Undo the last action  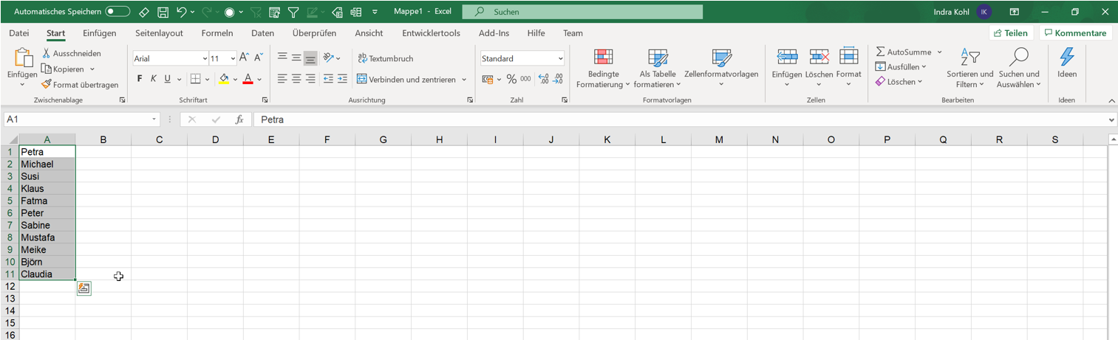pyautogui.click(x=182, y=12)
